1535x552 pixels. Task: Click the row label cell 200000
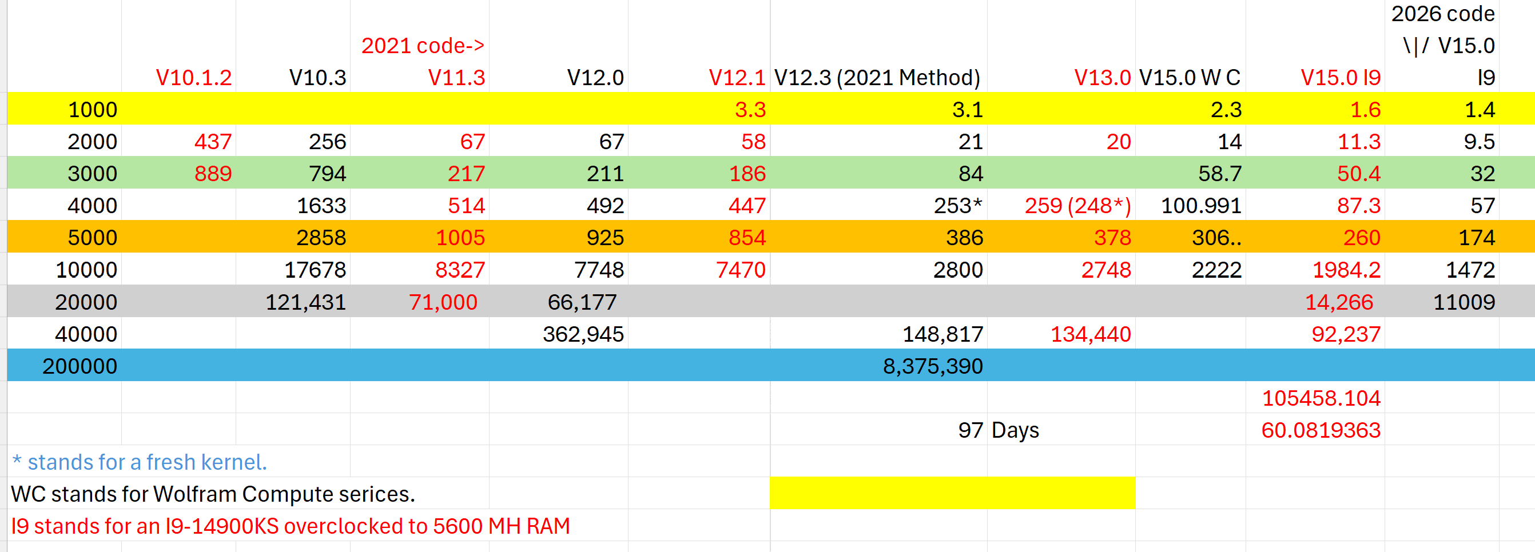click(x=65, y=366)
